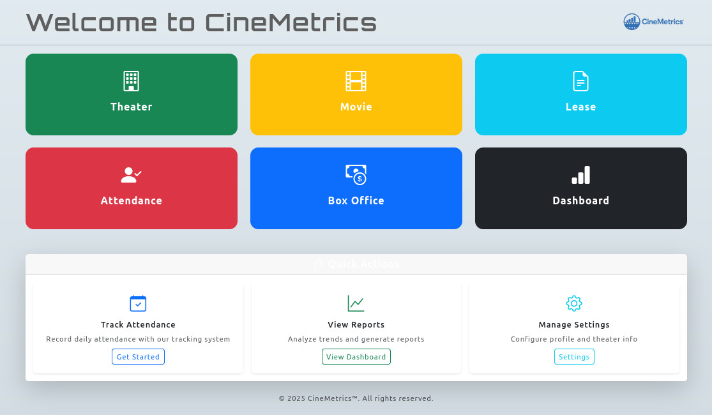Open Settings via the Settings button
Viewport: 712px width, 415px height.
tap(573, 356)
